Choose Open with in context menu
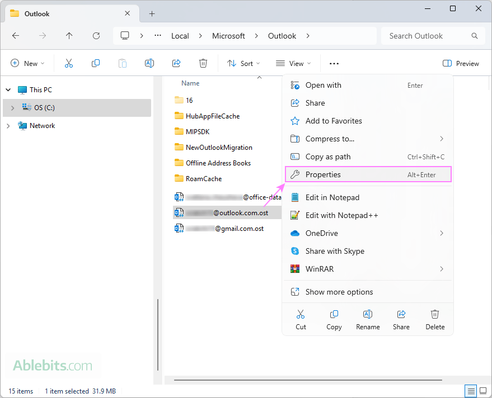 368,85
